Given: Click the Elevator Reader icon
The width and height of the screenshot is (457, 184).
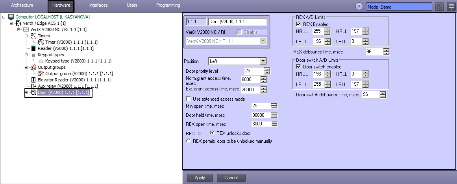Looking at the screenshot, I should (x=33, y=80).
